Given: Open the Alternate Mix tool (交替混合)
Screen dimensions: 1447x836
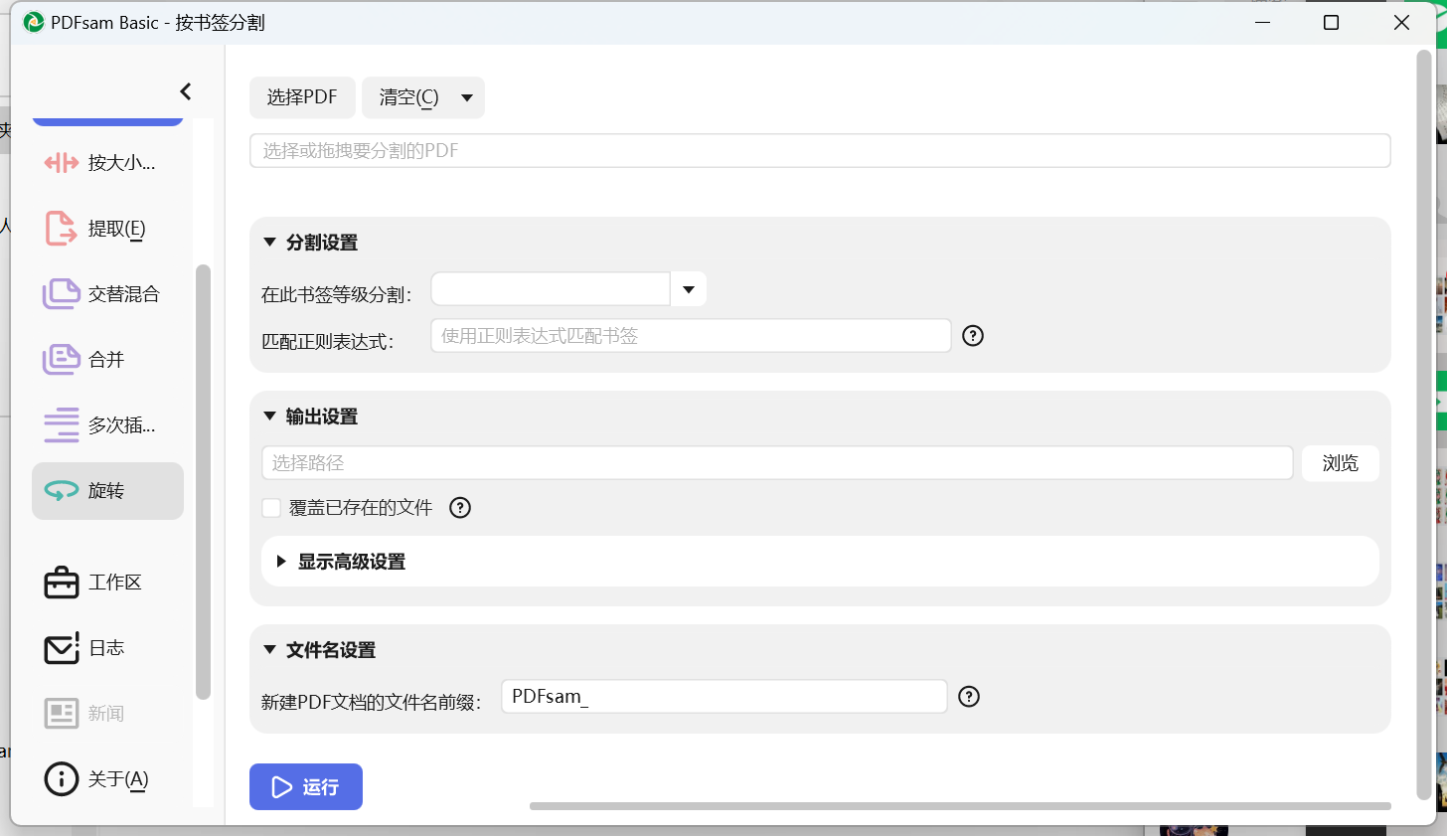Looking at the screenshot, I should tap(107, 294).
